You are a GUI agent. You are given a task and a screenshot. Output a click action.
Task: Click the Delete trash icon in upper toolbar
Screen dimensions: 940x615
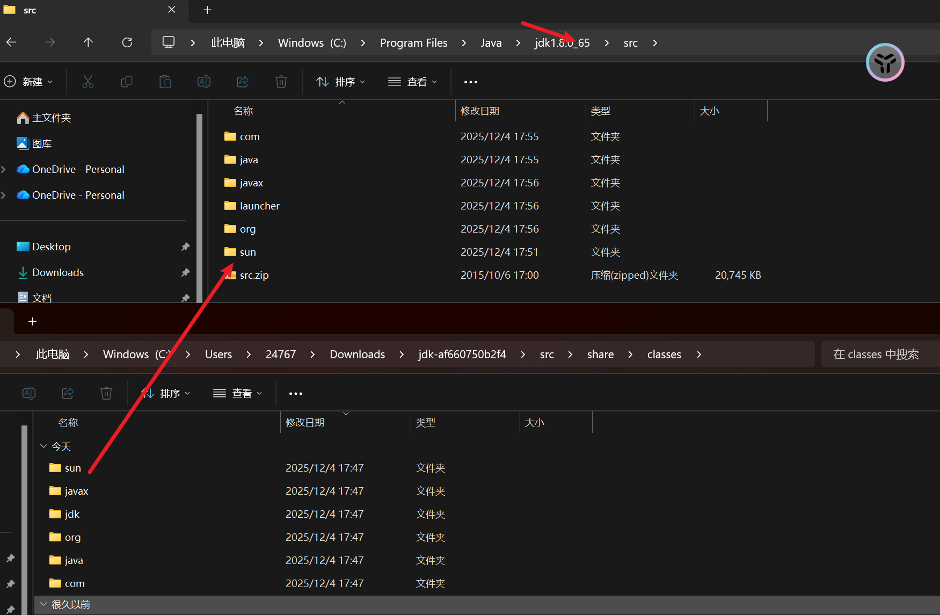(281, 82)
